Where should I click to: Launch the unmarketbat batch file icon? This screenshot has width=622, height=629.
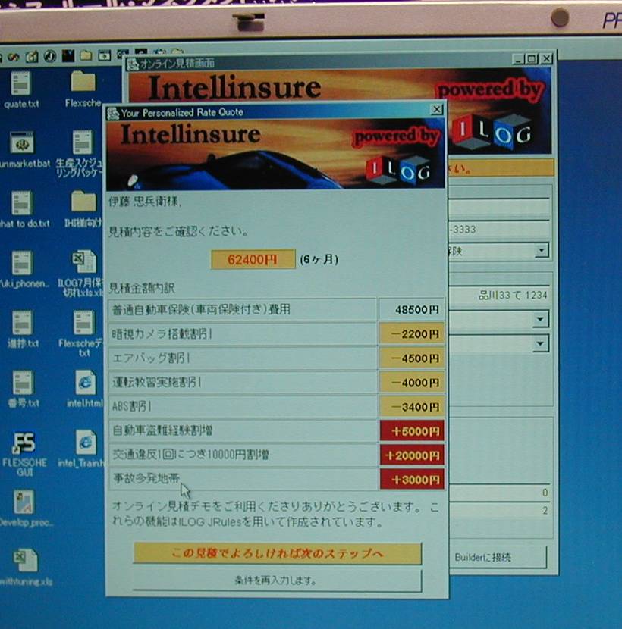[x=24, y=149]
